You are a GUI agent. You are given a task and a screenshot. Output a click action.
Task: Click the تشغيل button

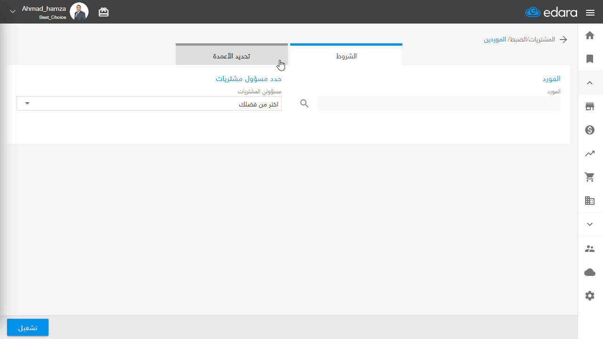[x=28, y=327]
